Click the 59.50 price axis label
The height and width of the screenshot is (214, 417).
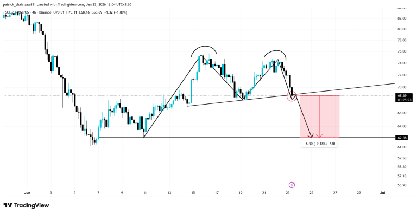pyautogui.click(x=402, y=158)
